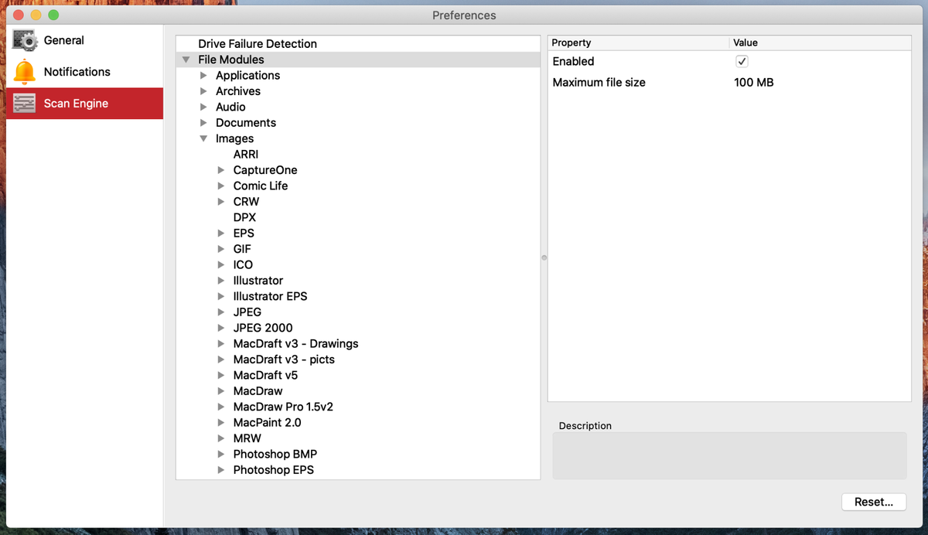Expand the Photoshop EPS module
The width and height of the screenshot is (928, 535).
[x=221, y=470]
